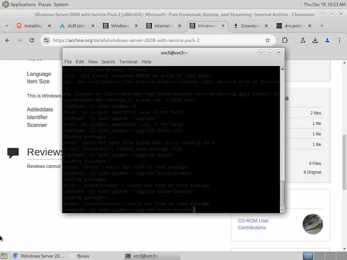Switch to the Download tab

(x=250, y=26)
